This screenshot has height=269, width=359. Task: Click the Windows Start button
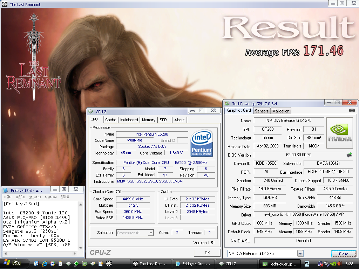click(x=12, y=263)
